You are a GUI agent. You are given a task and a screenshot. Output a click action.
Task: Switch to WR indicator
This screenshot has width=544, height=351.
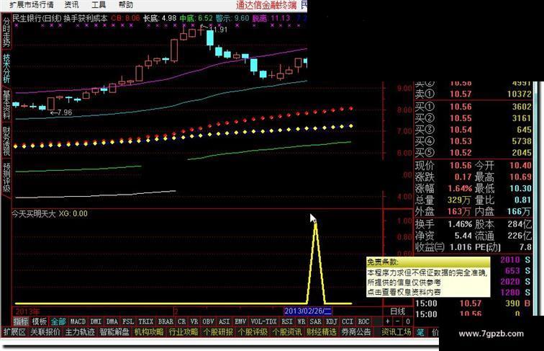pyautogui.click(x=302, y=321)
